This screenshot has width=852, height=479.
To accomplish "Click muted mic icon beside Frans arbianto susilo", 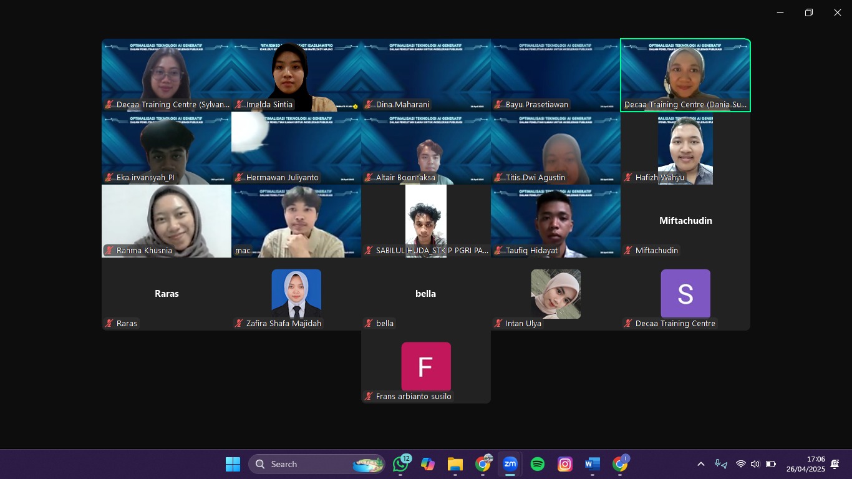I will click(x=369, y=397).
